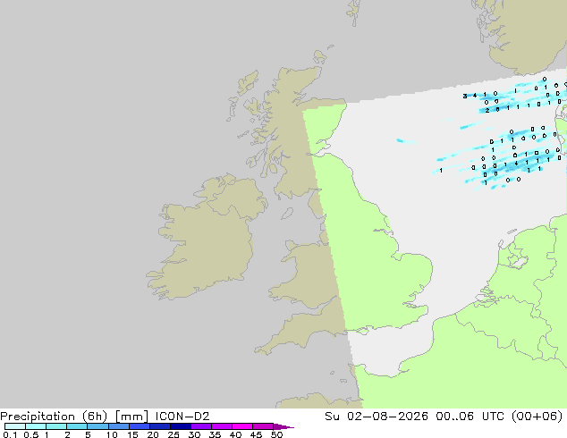Click the legend label "20"
Viewport: 567px width, 438px height.
(x=153, y=434)
